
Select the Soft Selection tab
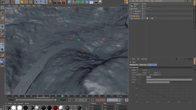coord(152,65)
